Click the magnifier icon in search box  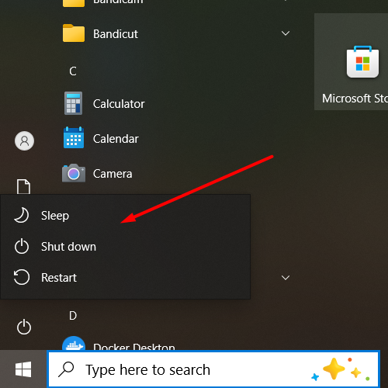tap(66, 369)
